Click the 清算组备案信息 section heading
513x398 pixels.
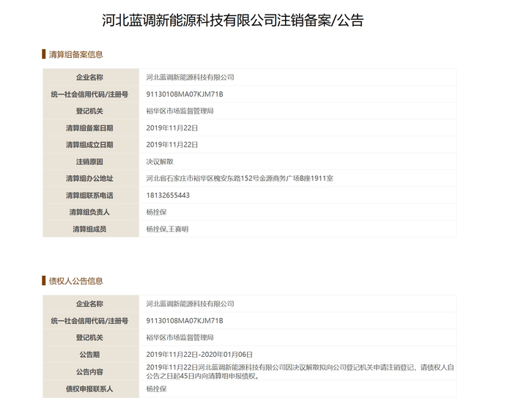(x=76, y=54)
